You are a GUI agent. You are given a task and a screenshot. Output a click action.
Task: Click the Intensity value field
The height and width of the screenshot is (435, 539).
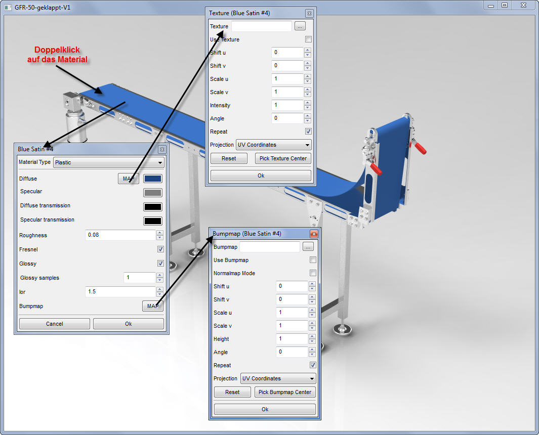[x=287, y=105]
